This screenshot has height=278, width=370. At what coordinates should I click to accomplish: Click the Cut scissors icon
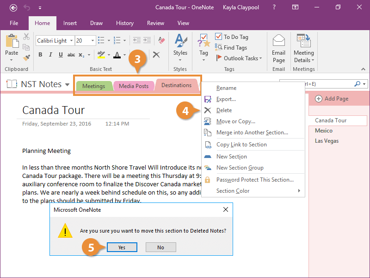point(26,37)
